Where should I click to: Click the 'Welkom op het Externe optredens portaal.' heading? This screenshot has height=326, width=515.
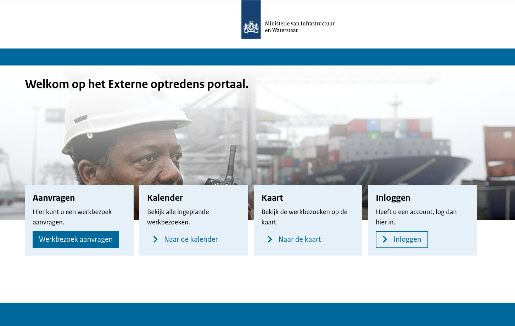pyautogui.click(x=137, y=84)
